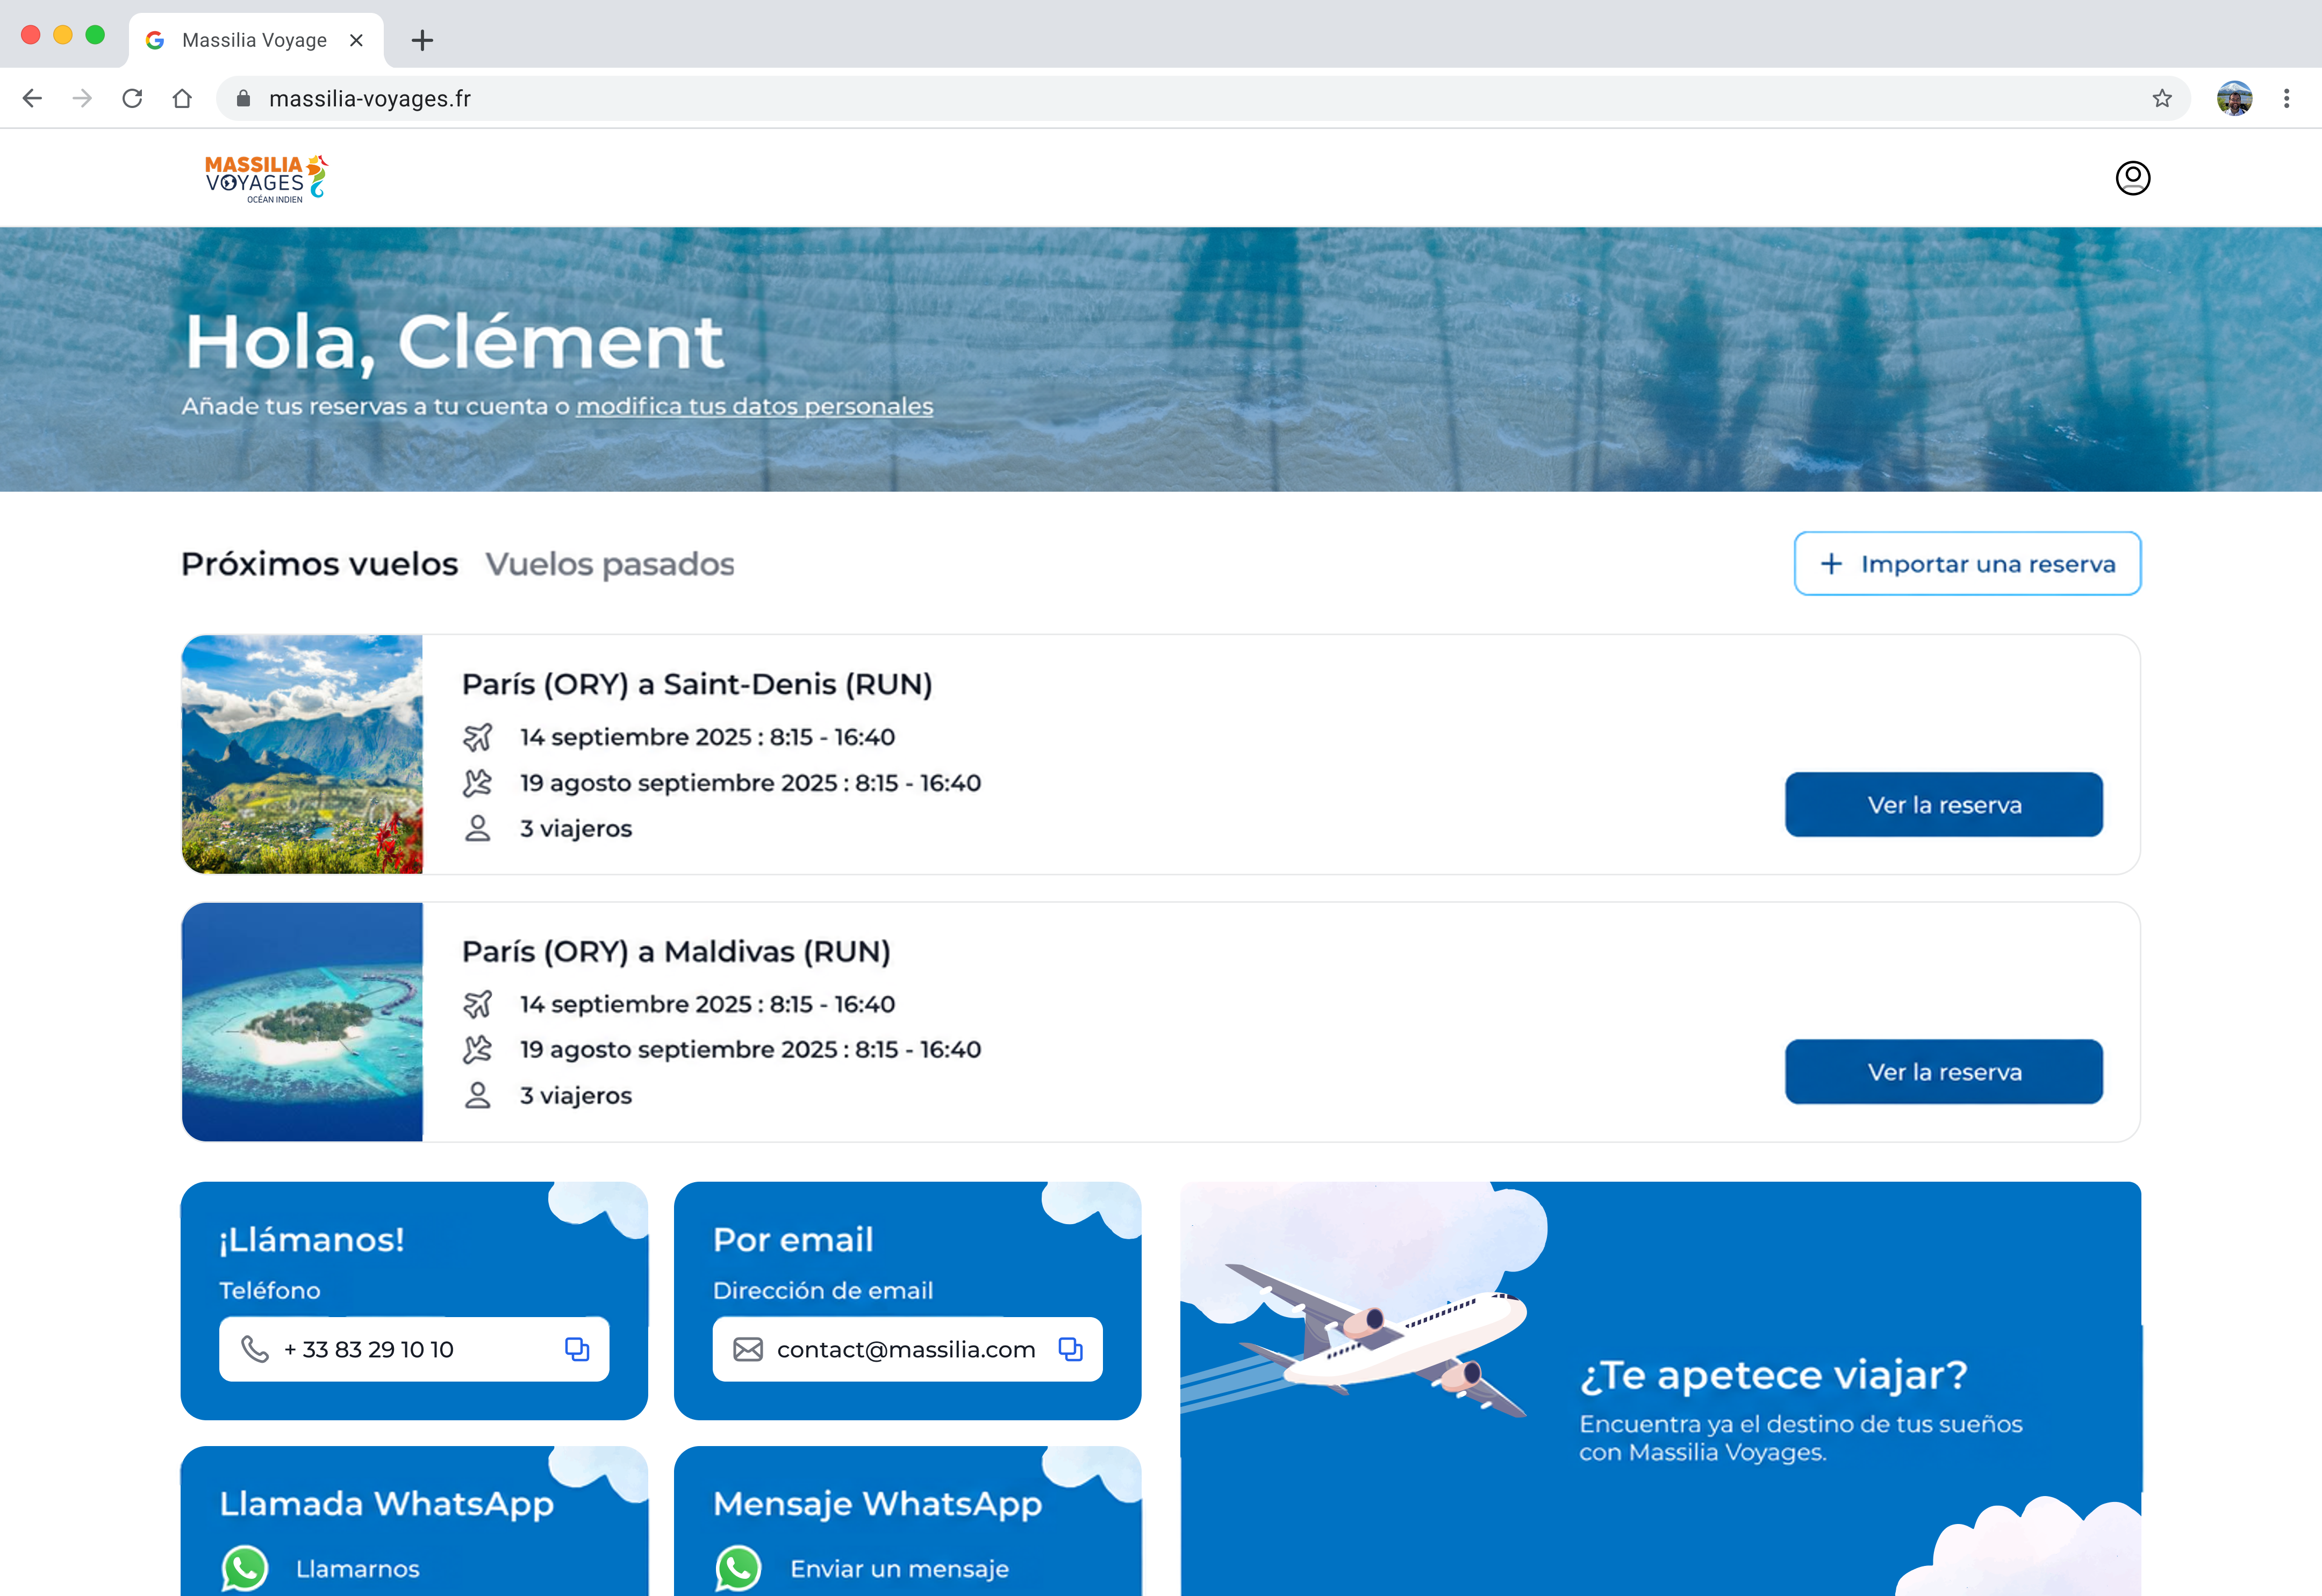Screen dimensions: 2322x1596
Task: Go to browser home page
Action: click(182, 98)
